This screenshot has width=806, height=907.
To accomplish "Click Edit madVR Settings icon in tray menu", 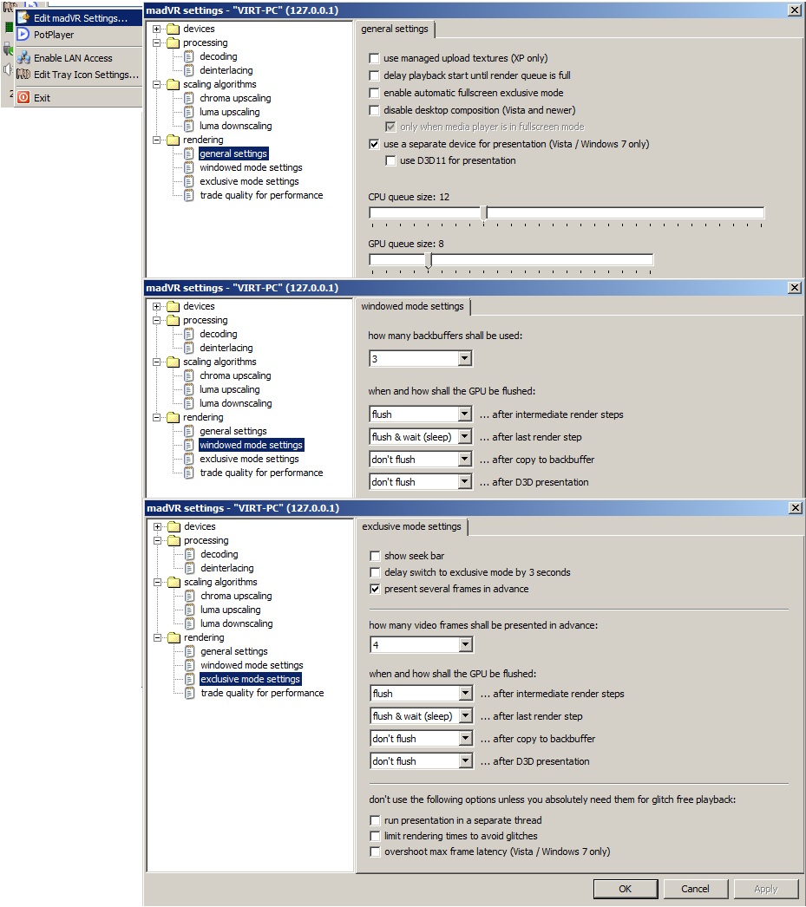I will pyautogui.click(x=23, y=18).
